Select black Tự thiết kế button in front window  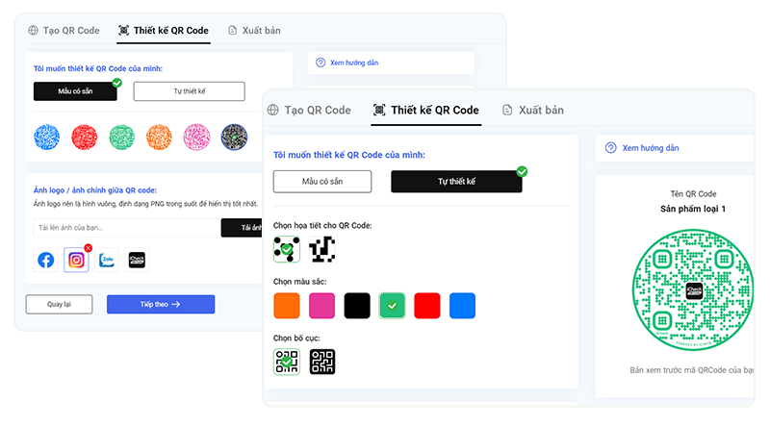(x=456, y=182)
